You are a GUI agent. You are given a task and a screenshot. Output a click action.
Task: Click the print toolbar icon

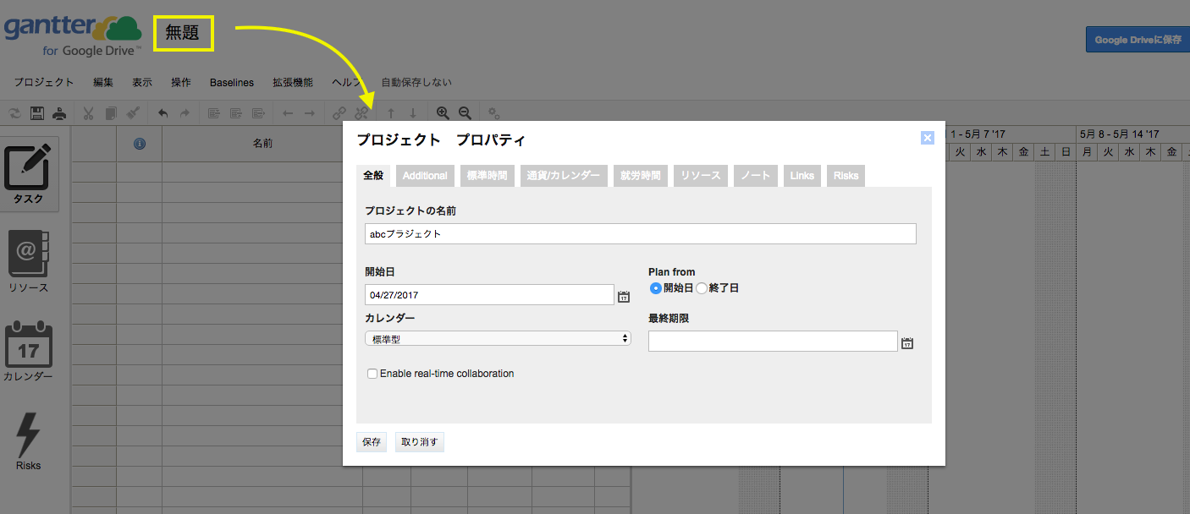tap(59, 112)
